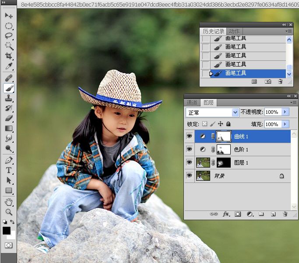Select the Clone Stamp tool
The height and width of the screenshot is (263, 299).
coord(9,98)
